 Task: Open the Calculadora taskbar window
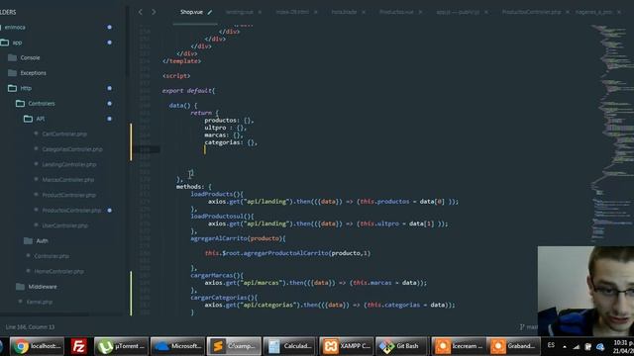coord(290,346)
